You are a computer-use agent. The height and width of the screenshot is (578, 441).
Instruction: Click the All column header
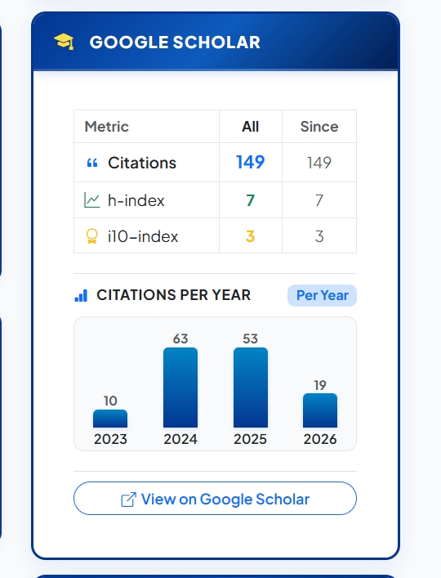251,127
